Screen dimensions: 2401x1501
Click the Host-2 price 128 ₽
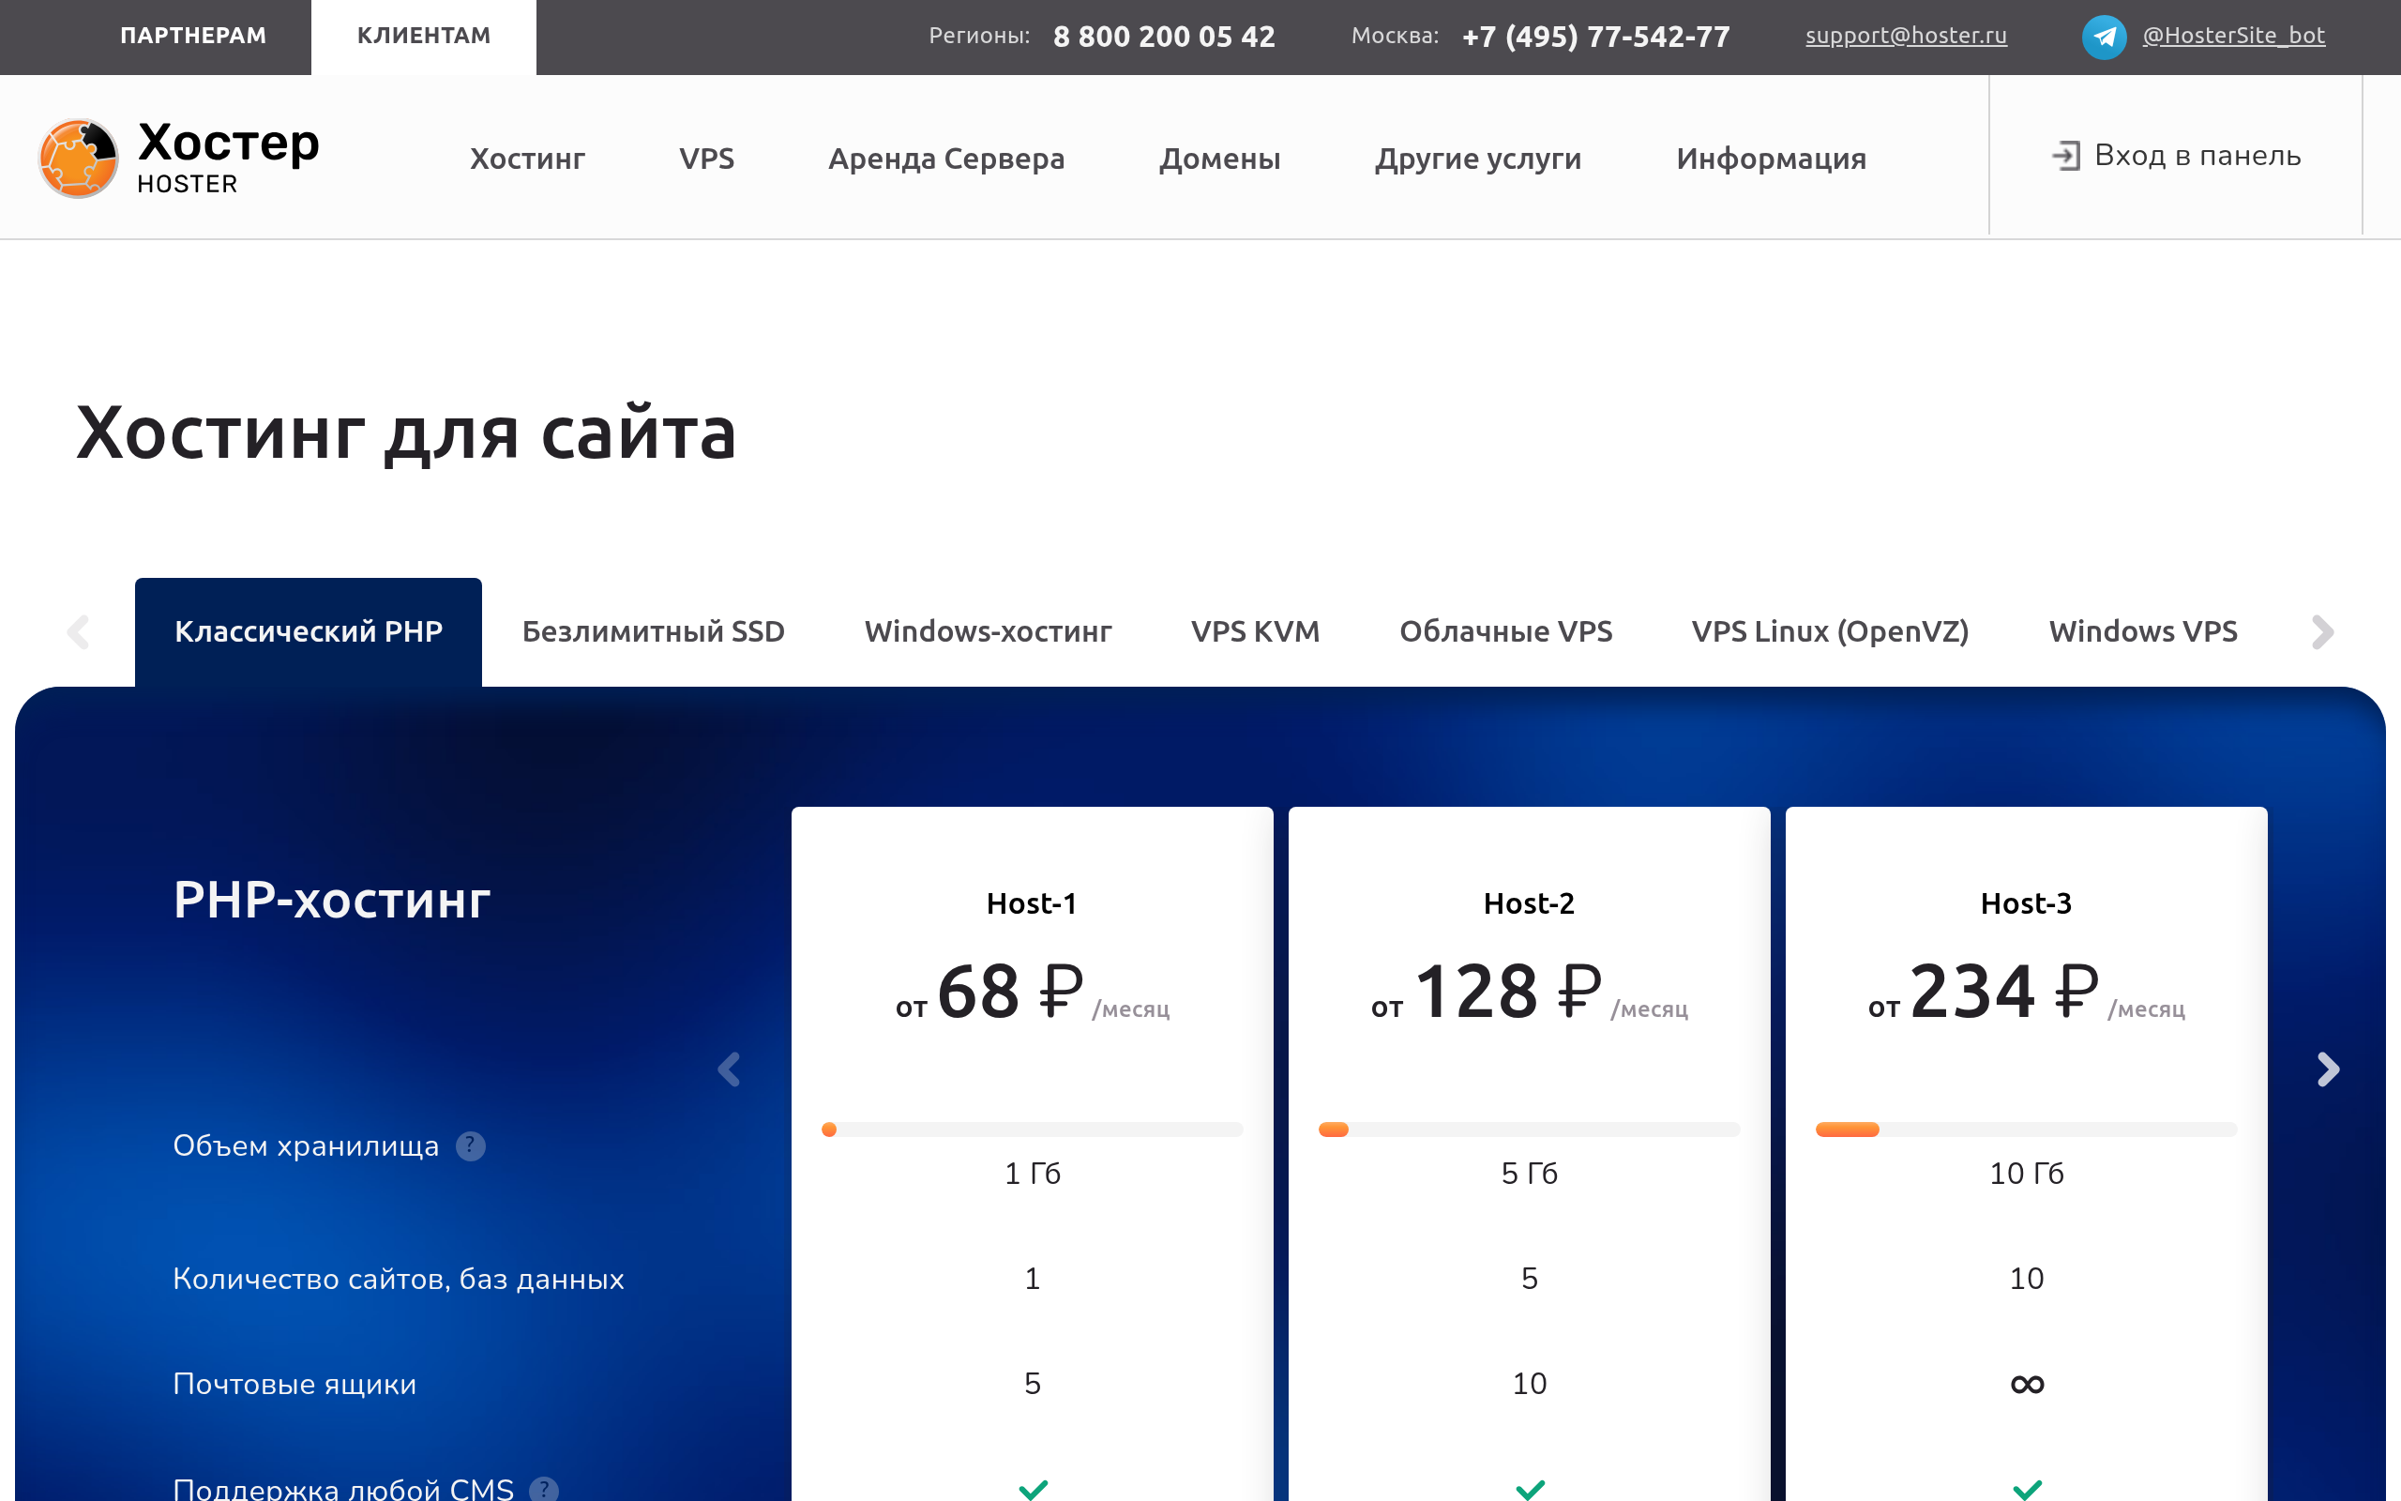click(1509, 991)
